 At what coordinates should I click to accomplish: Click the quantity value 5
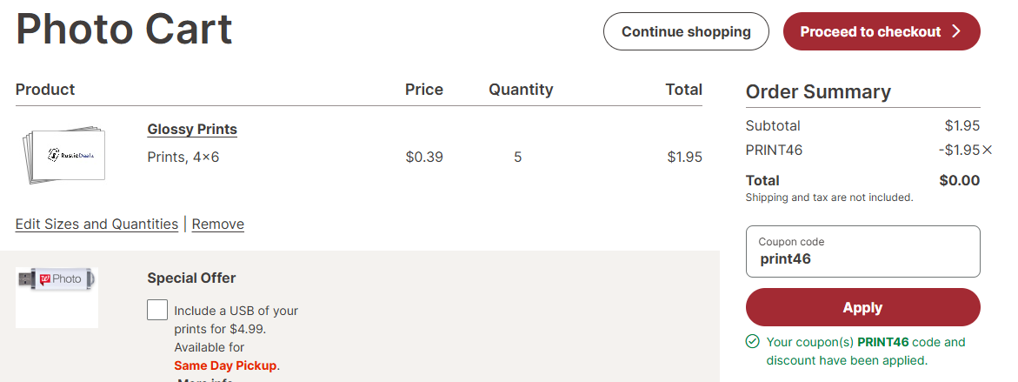coord(517,157)
